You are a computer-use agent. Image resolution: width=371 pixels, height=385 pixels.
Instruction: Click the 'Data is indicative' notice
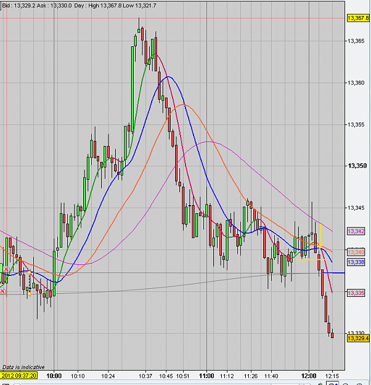coord(23,367)
